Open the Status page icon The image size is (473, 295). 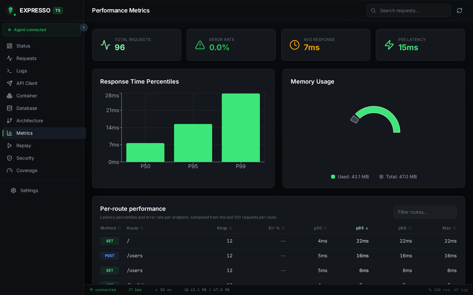click(x=10, y=46)
